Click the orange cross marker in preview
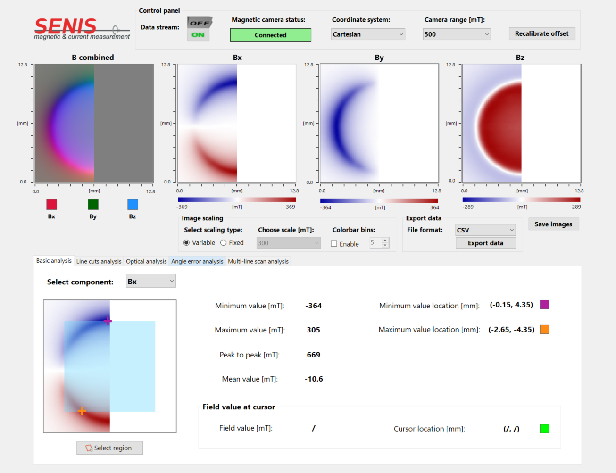616x473 pixels. 82,411
